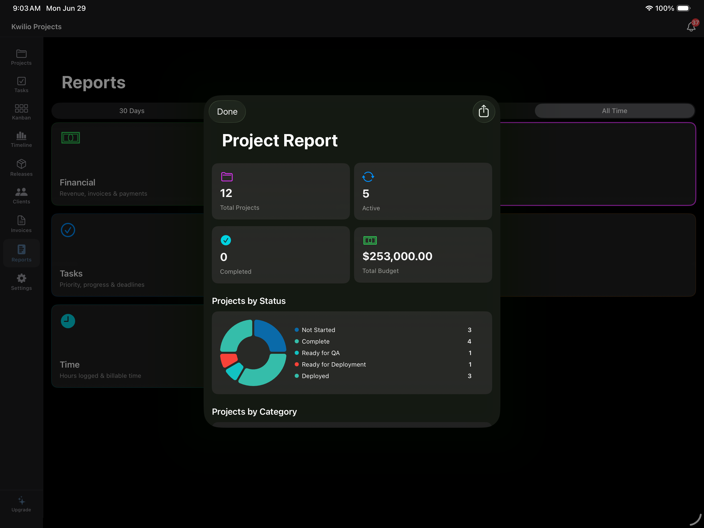The width and height of the screenshot is (704, 528).
Task: Check the battery status indicator
Action: 683,8
